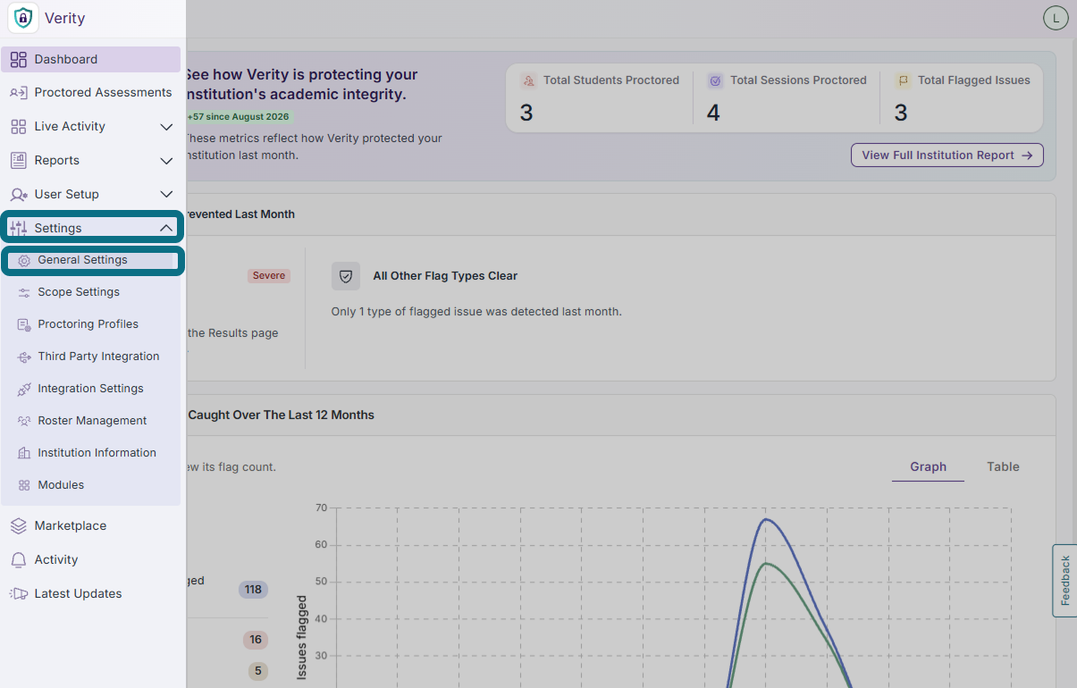This screenshot has width=1077, height=688.
Task: Click the Institution Information building icon
Action: point(24,454)
